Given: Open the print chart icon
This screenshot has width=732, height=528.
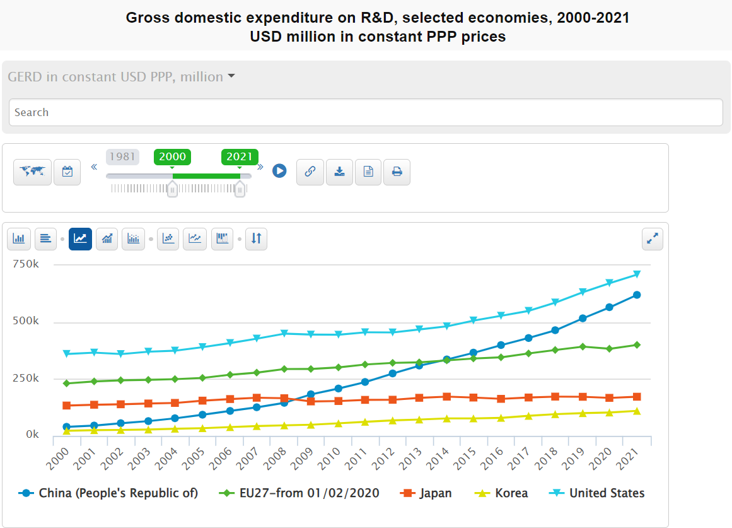Looking at the screenshot, I should (397, 171).
